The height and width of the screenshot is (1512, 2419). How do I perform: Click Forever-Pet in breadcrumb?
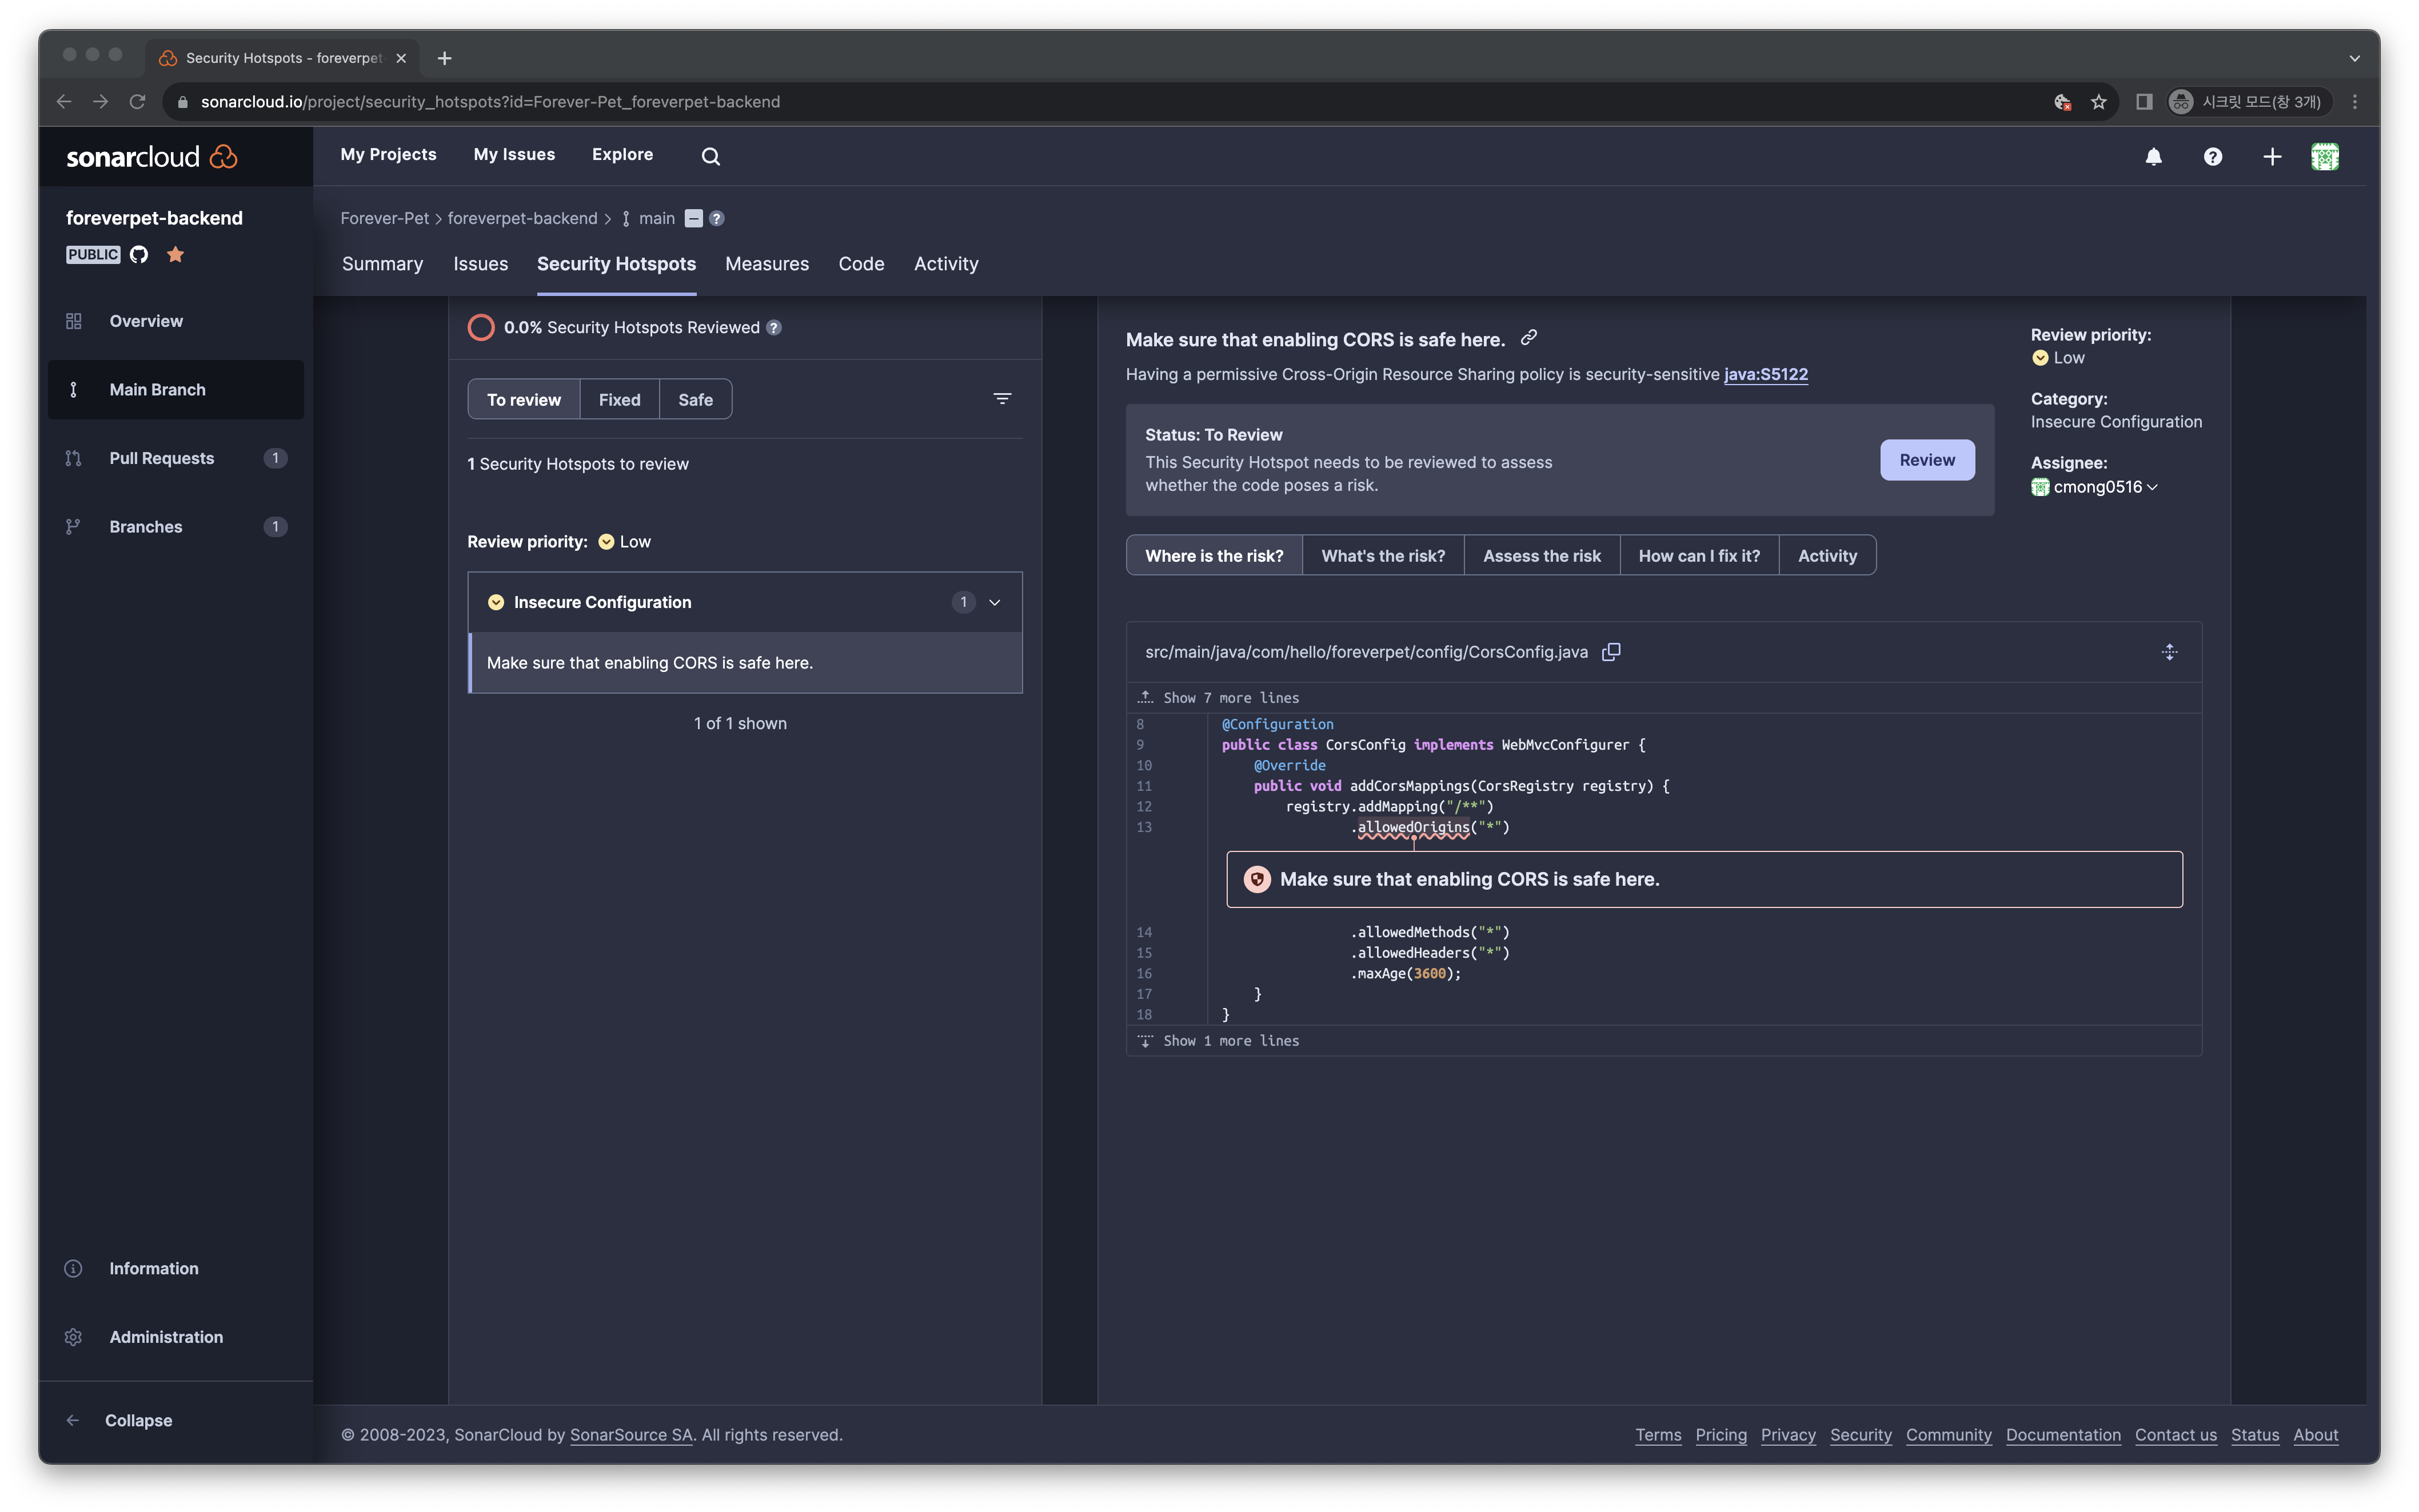[384, 218]
